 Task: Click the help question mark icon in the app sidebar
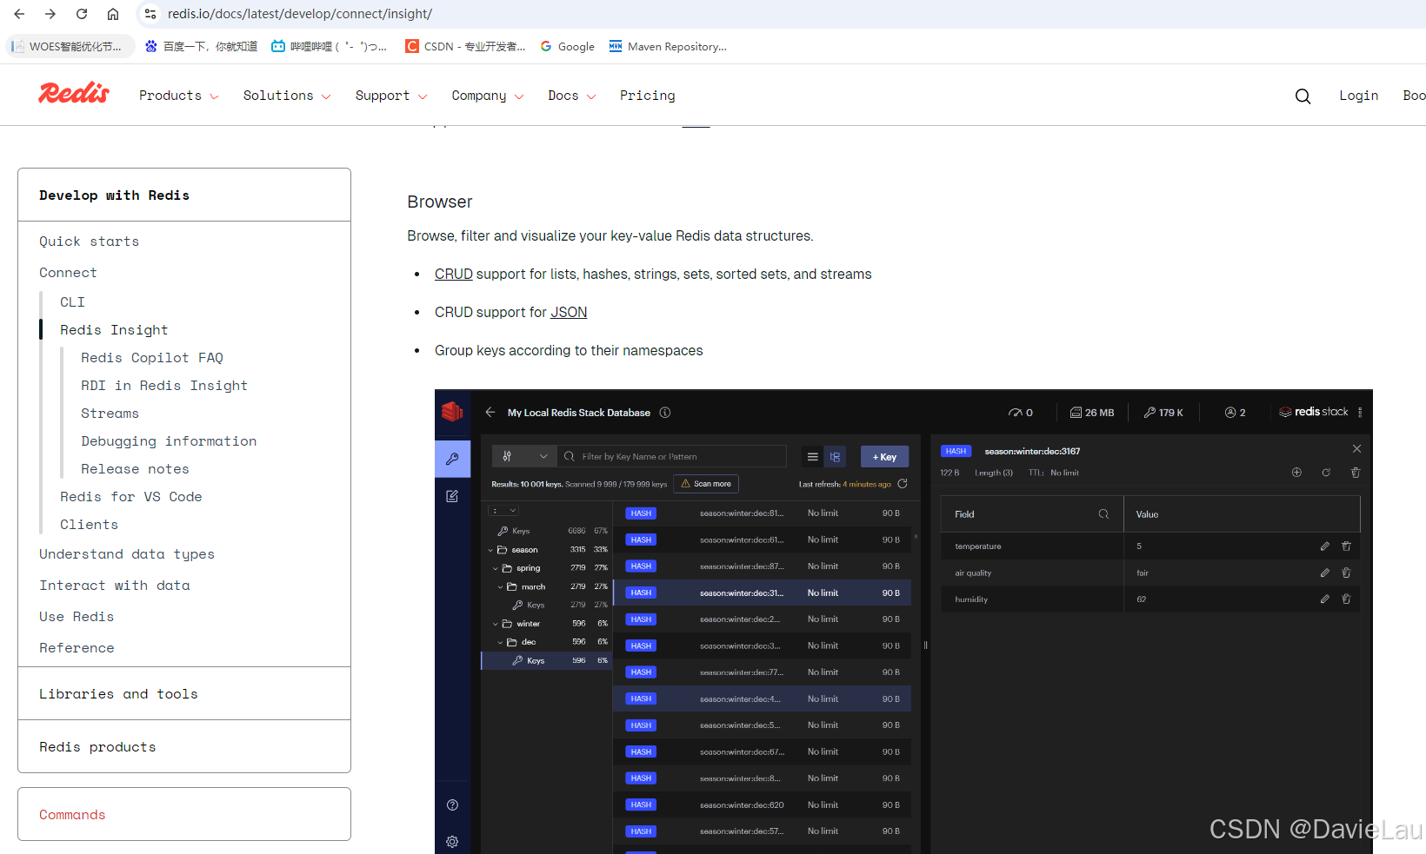click(x=452, y=805)
